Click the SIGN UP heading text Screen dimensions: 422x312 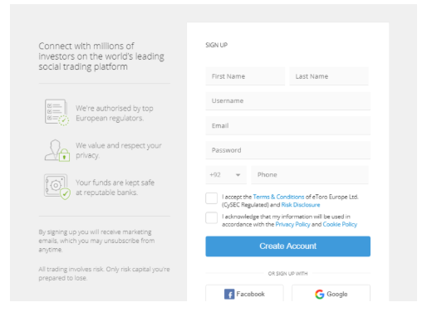[216, 45]
